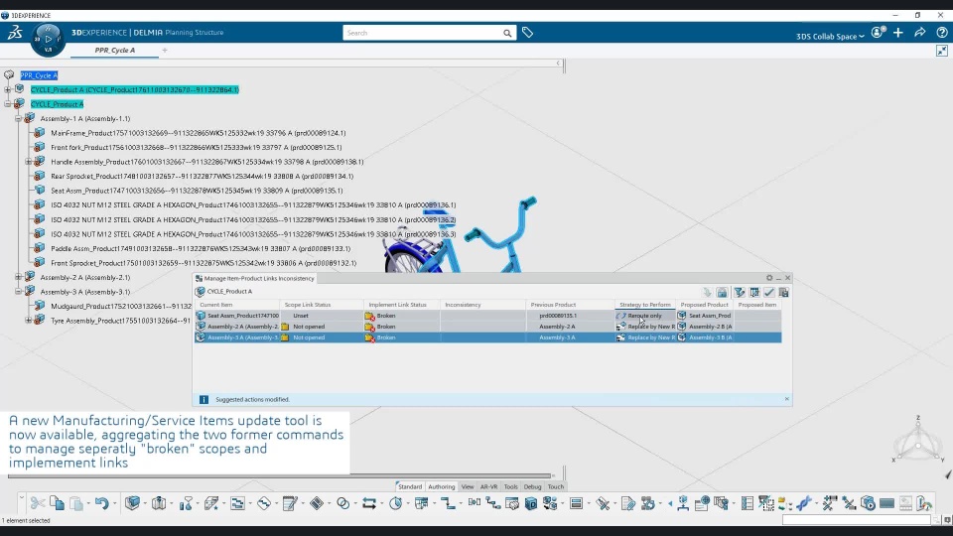953x536 pixels.
Task: Select Mudgaurd_Product tree row
Action: (121, 307)
